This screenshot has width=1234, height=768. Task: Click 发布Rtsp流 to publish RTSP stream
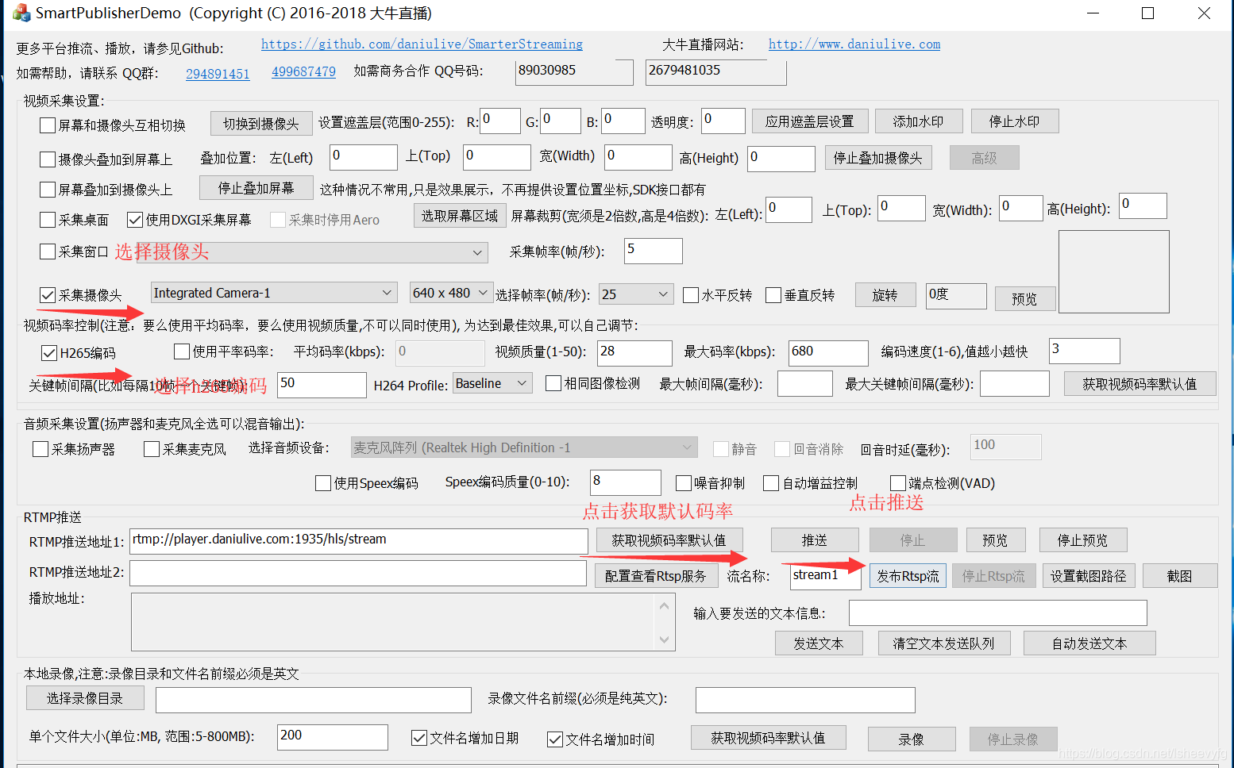click(908, 575)
